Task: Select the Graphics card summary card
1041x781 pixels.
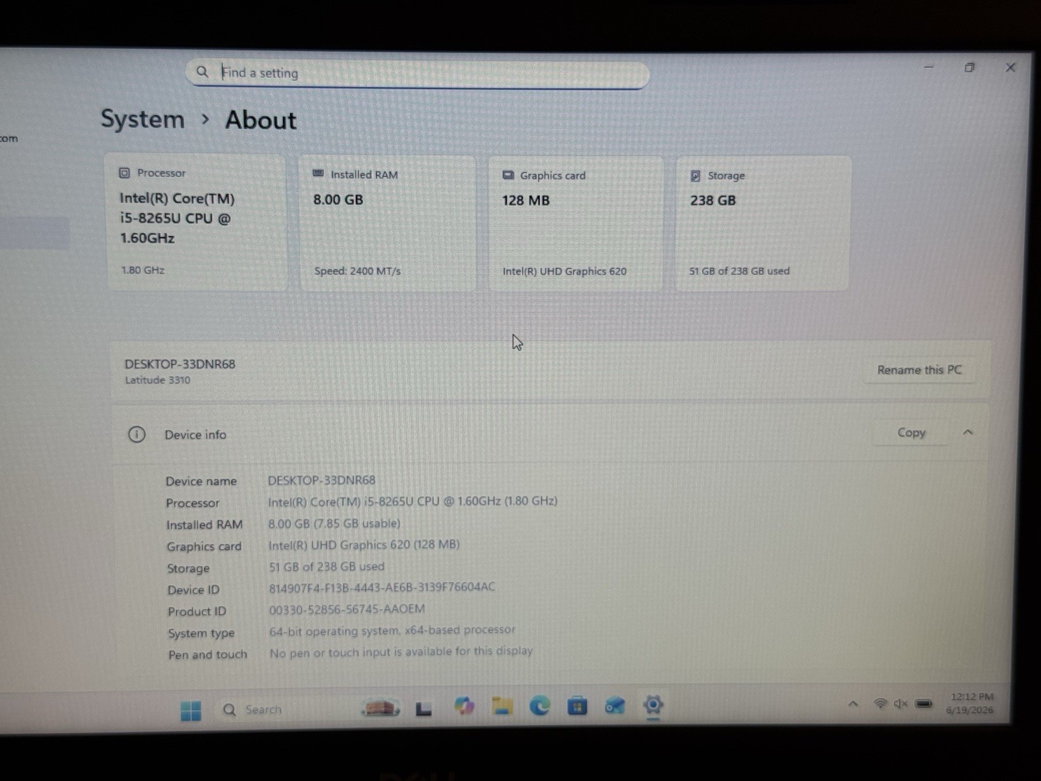Action: pyautogui.click(x=576, y=223)
